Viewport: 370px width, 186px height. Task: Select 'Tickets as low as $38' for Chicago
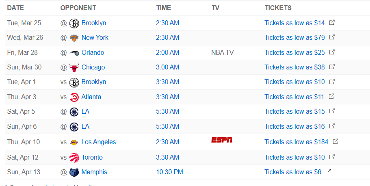pyautogui.click(x=294, y=67)
